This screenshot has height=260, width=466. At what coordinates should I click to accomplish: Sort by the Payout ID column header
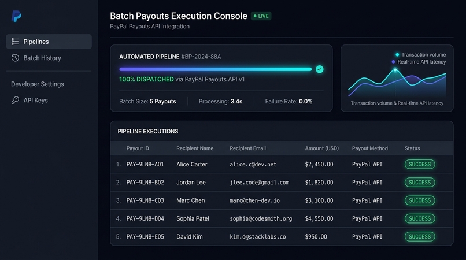[138, 148]
